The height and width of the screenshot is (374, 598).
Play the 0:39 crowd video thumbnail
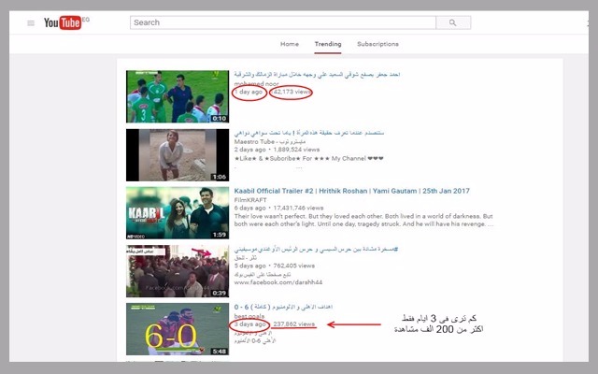coord(178,270)
